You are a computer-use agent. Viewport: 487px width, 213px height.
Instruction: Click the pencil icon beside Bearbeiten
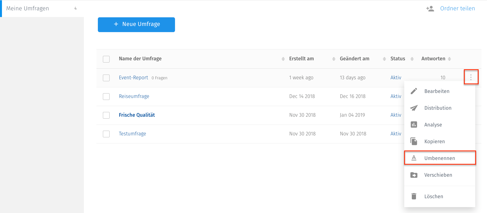tap(414, 91)
